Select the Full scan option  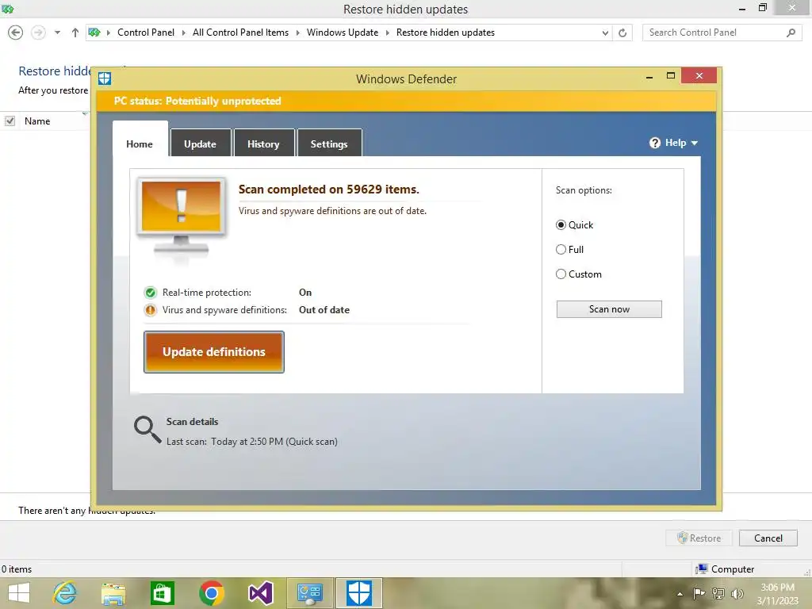click(561, 250)
